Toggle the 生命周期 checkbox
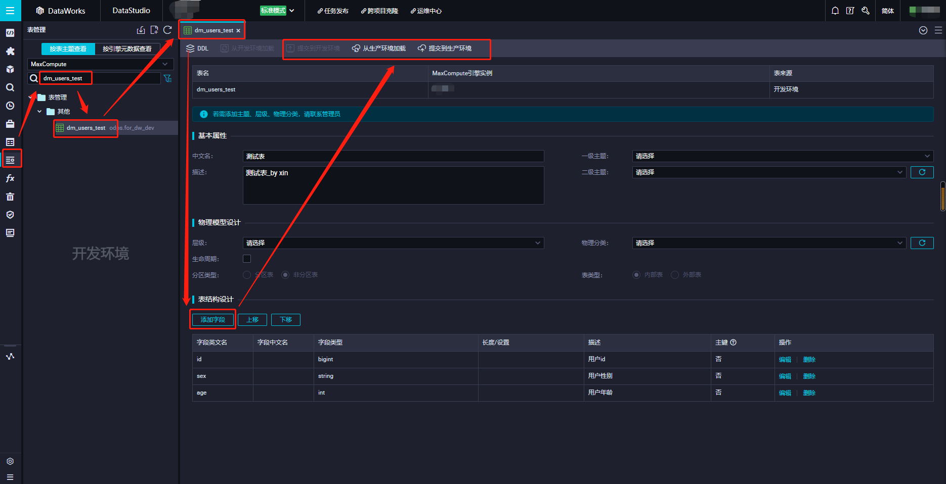Viewport: 946px width, 484px height. pyautogui.click(x=247, y=259)
